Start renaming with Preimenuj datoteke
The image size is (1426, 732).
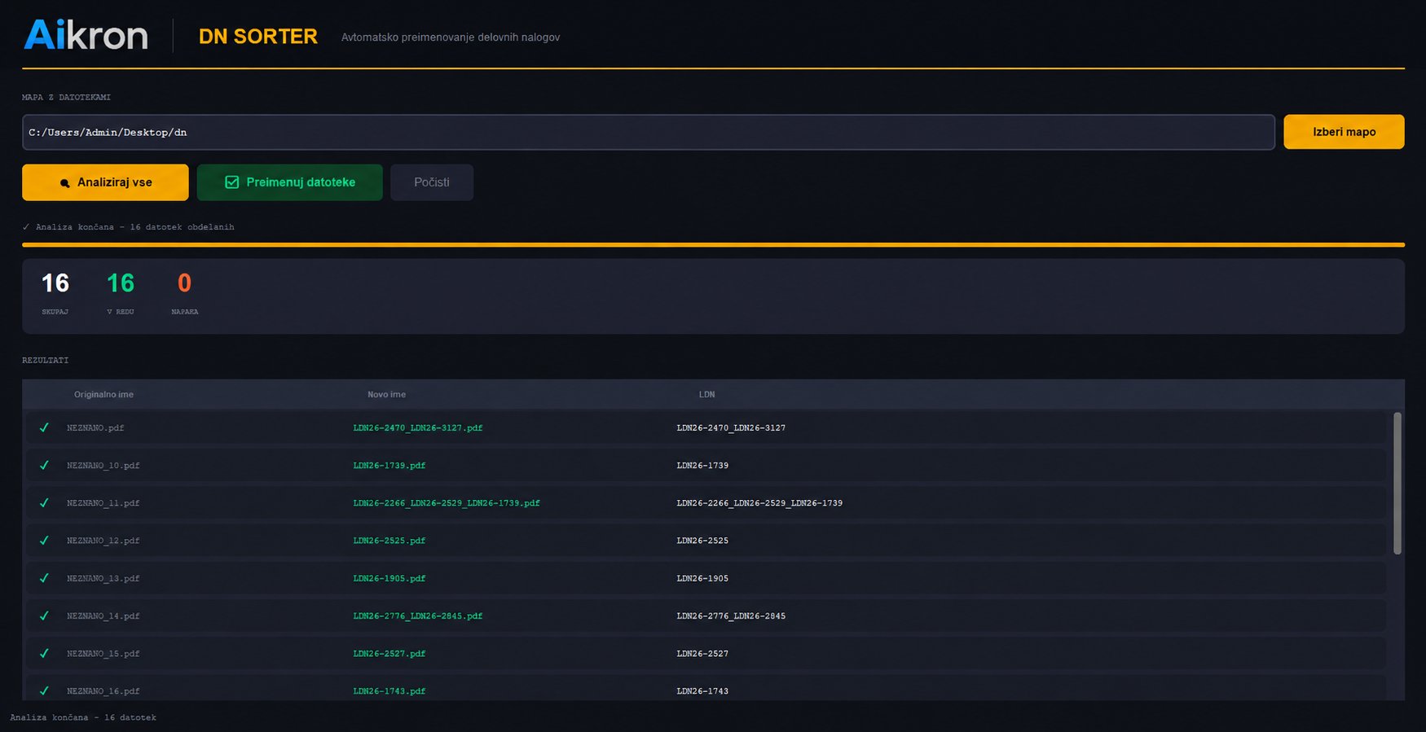tap(289, 182)
